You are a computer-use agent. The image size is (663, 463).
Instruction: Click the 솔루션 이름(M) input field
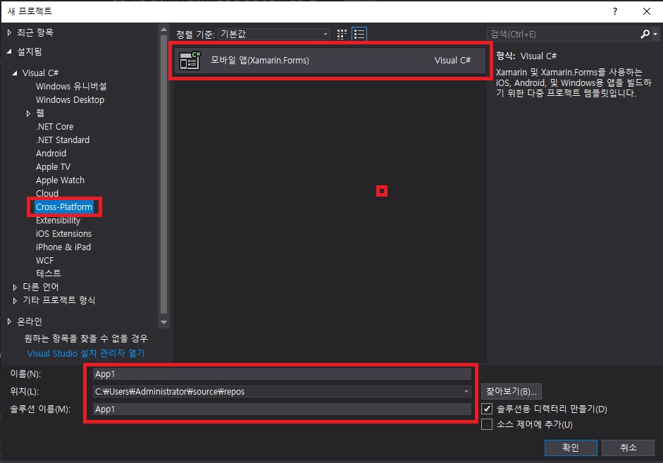click(282, 409)
